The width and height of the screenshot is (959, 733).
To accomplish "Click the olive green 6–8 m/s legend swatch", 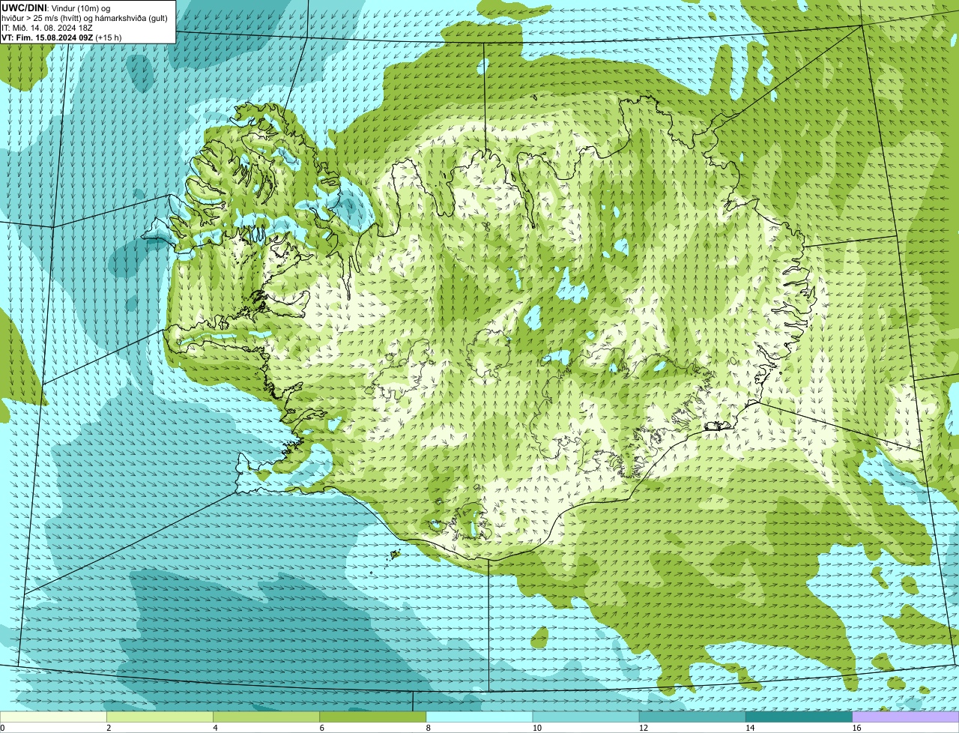I will tap(372, 717).
